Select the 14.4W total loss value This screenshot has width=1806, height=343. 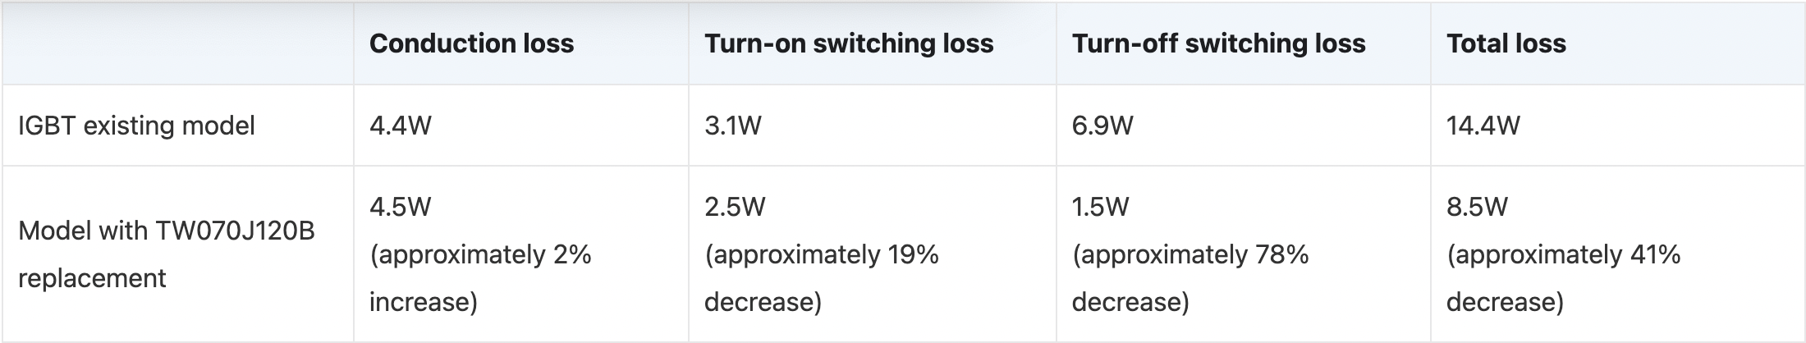click(x=1483, y=126)
